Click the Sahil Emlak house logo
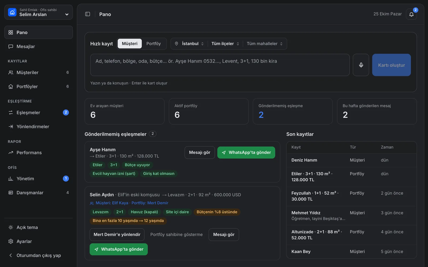The height and width of the screenshot is (267, 428). tap(12, 12)
